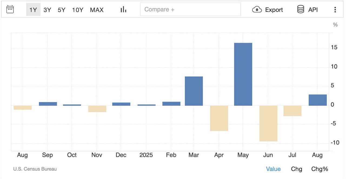Select the 10Y time range
Viewport: 346px width, 179px height.
(x=78, y=10)
